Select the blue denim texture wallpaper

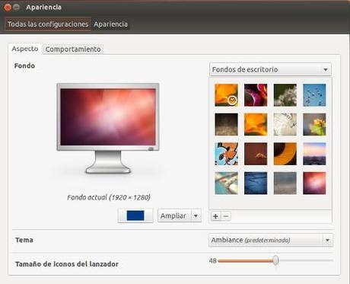[x=256, y=183]
